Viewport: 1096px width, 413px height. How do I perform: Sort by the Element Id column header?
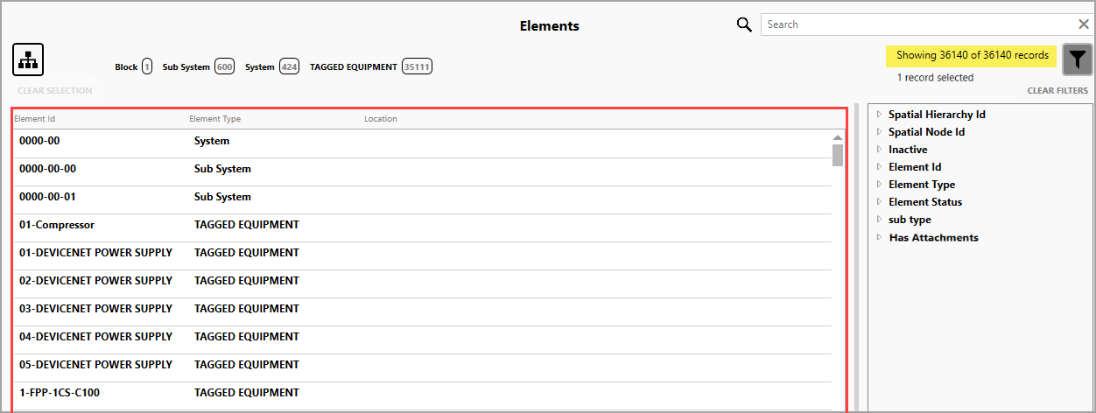pyautogui.click(x=35, y=119)
